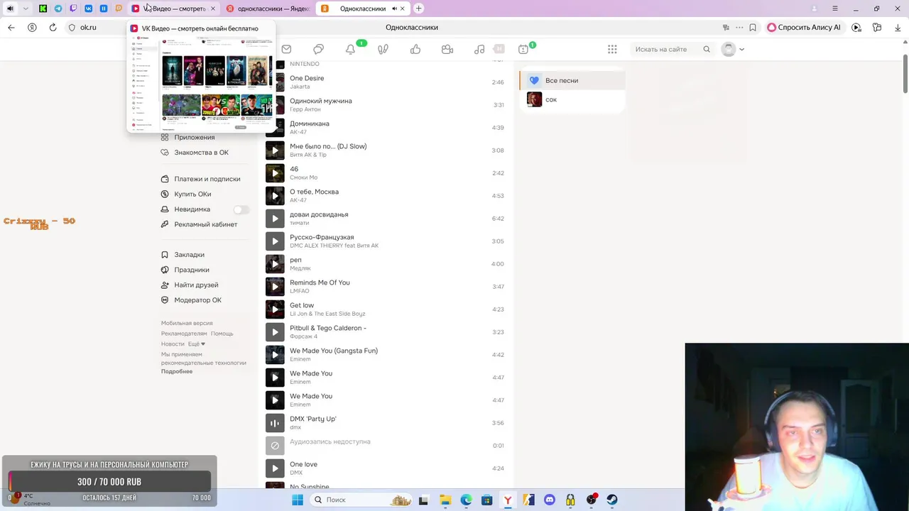Expand the tab list chevron
This screenshot has height=511, width=909.
[26, 9]
